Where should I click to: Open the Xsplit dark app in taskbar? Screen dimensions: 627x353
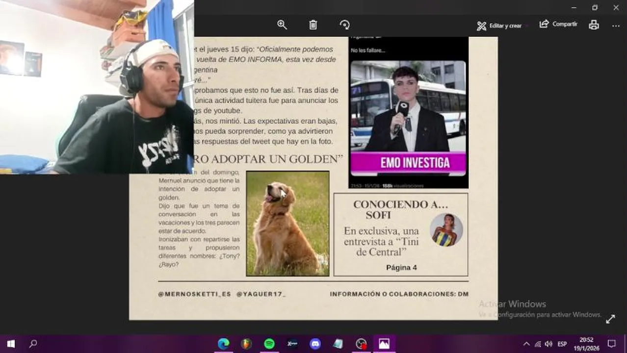292,344
